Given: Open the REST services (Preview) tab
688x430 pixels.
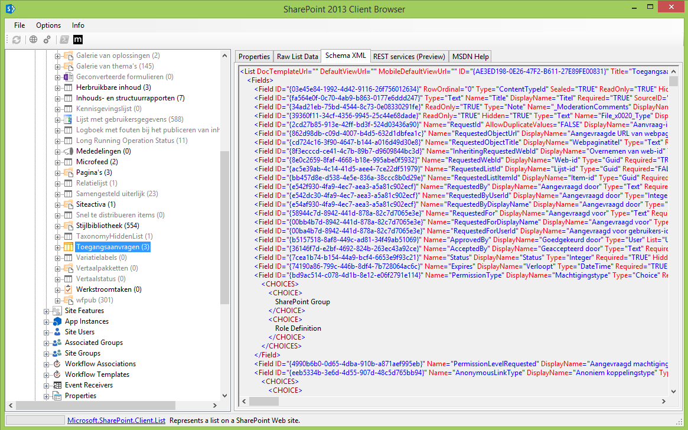Looking at the screenshot, I should pyautogui.click(x=409, y=56).
